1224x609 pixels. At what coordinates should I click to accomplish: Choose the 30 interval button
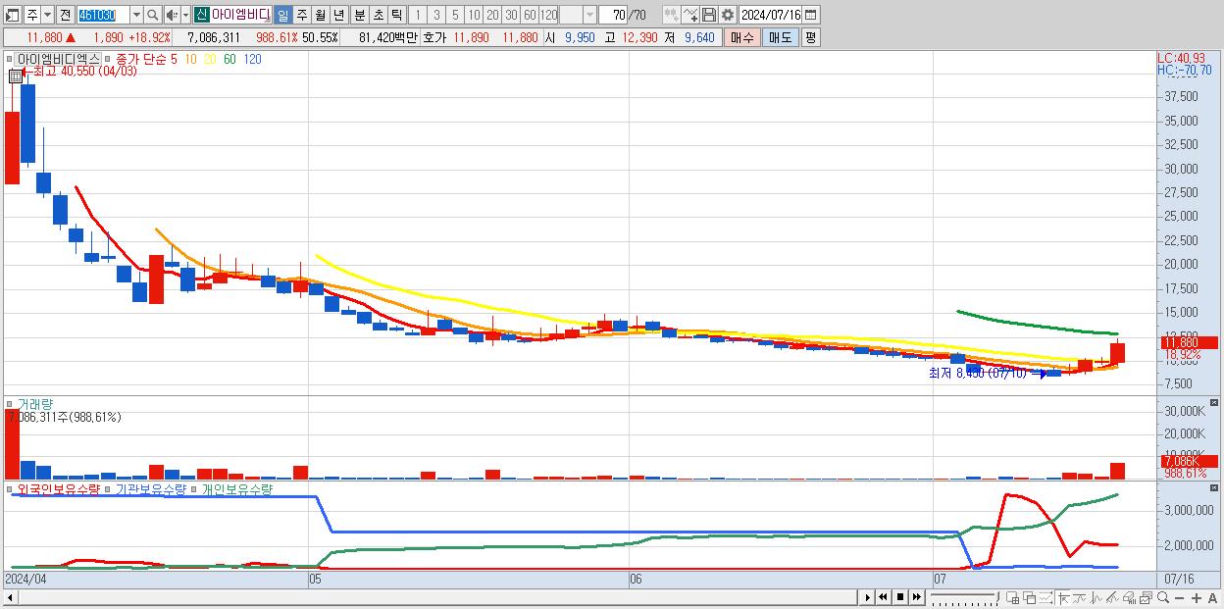[x=511, y=15]
